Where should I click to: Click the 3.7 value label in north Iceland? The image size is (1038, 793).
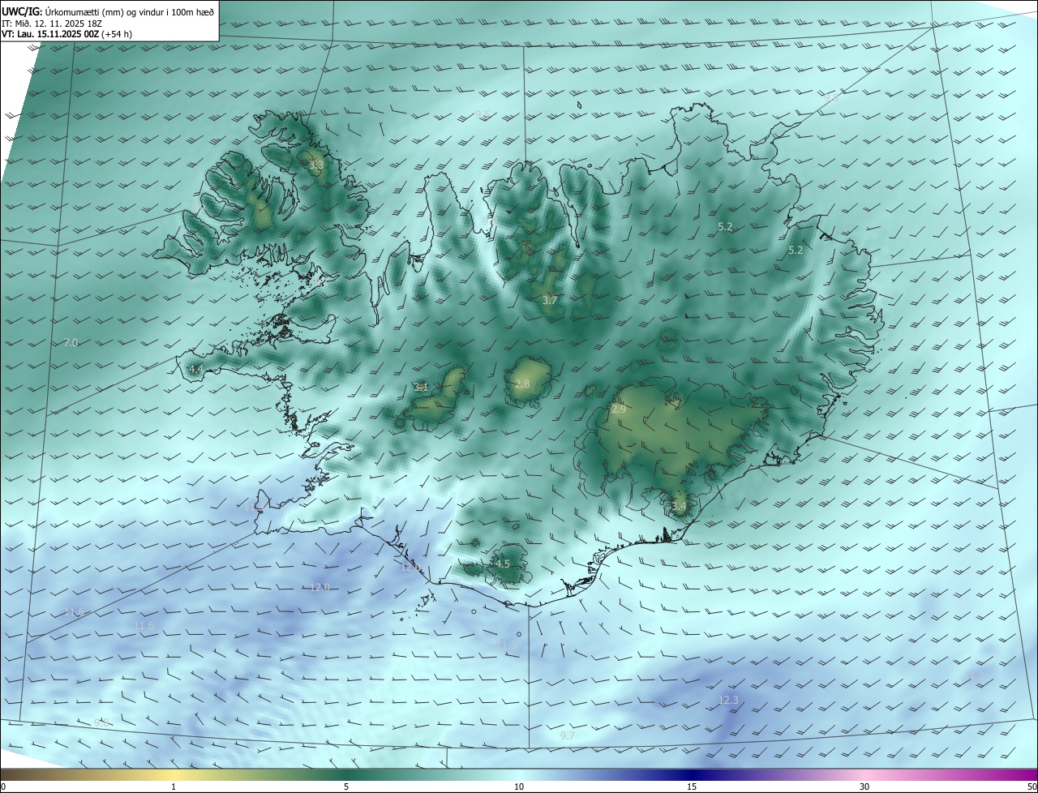tap(550, 301)
